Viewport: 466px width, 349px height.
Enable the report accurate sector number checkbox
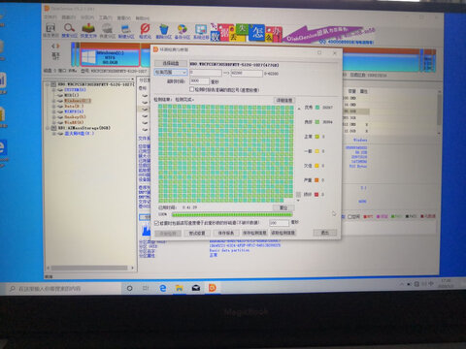coord(191,89)
